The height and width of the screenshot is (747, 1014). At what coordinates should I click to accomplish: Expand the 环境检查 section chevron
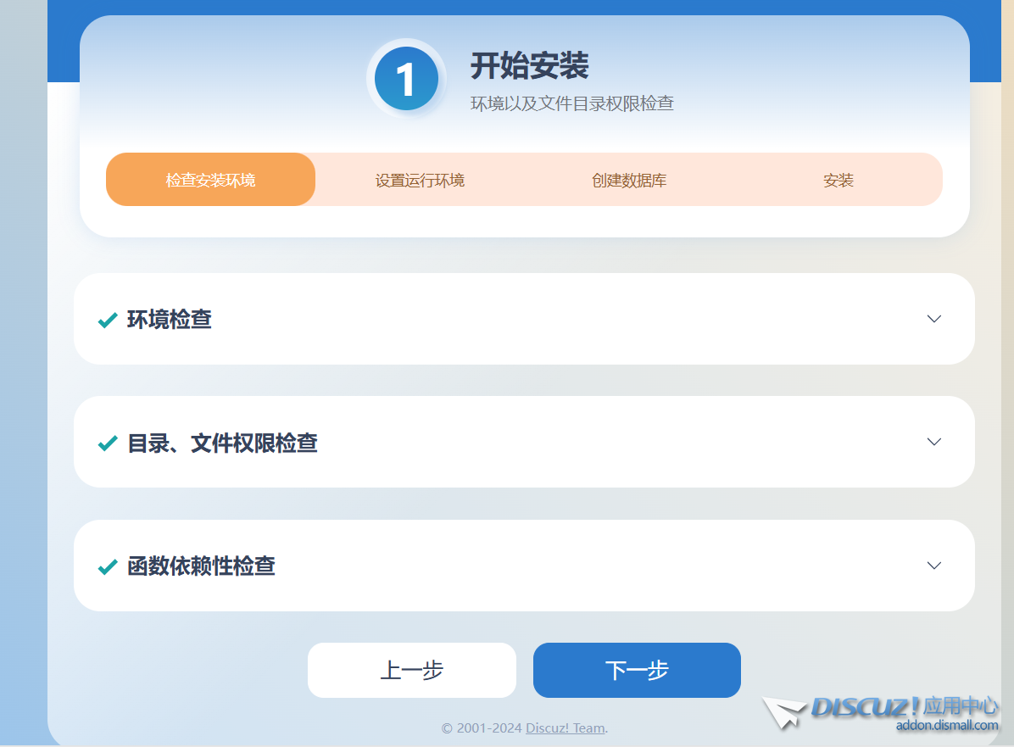pos(933,319)
